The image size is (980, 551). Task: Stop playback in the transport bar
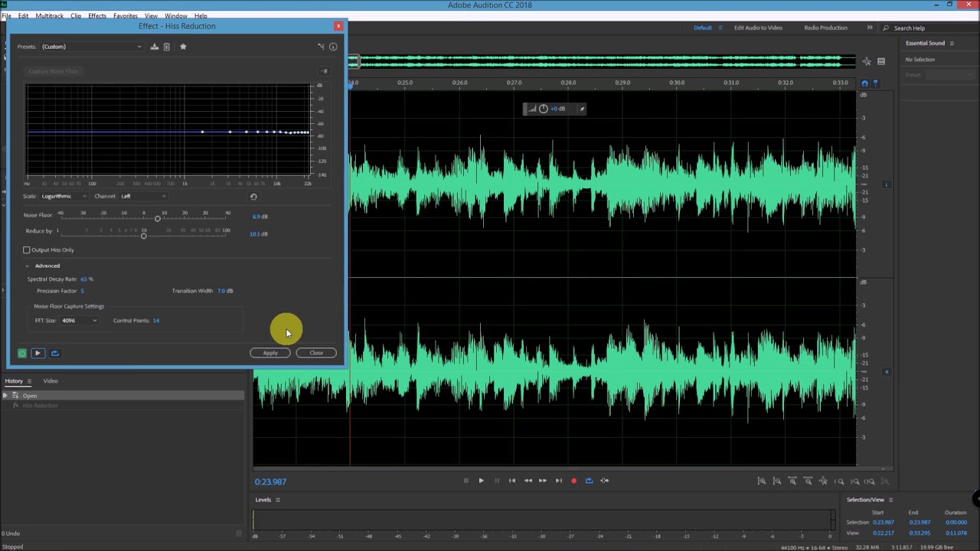(x=465, y=481)
